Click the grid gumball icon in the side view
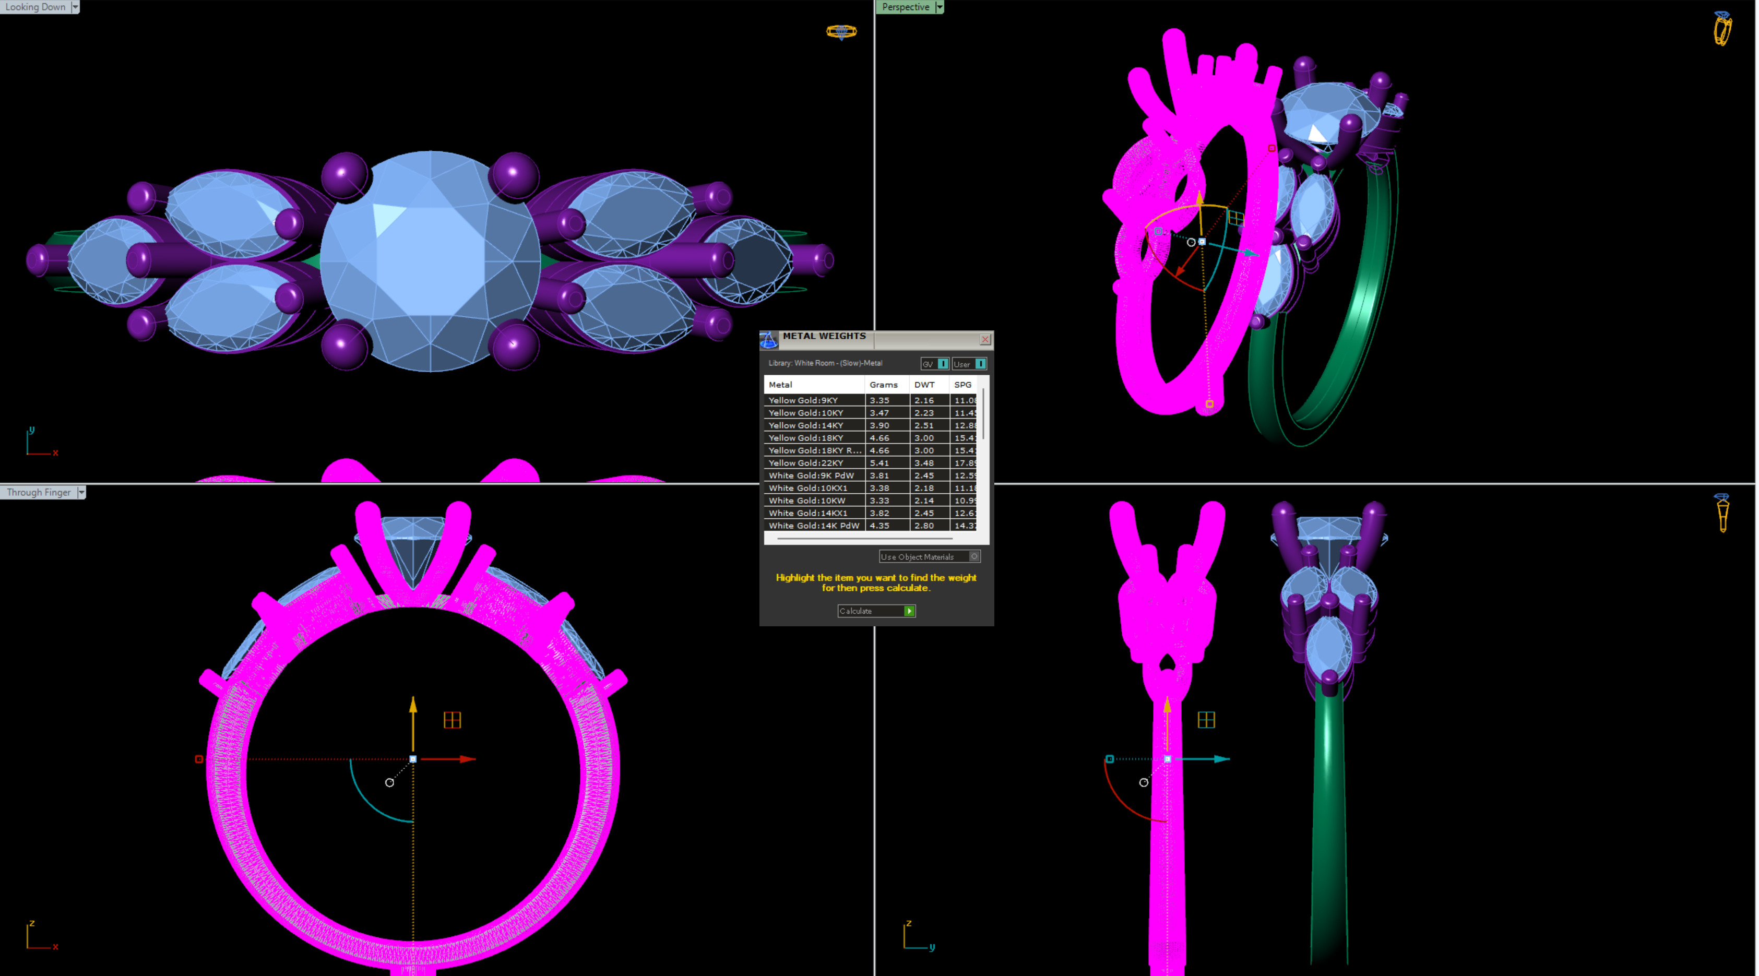This screenshot has height=976, width=1759. 1206,720
